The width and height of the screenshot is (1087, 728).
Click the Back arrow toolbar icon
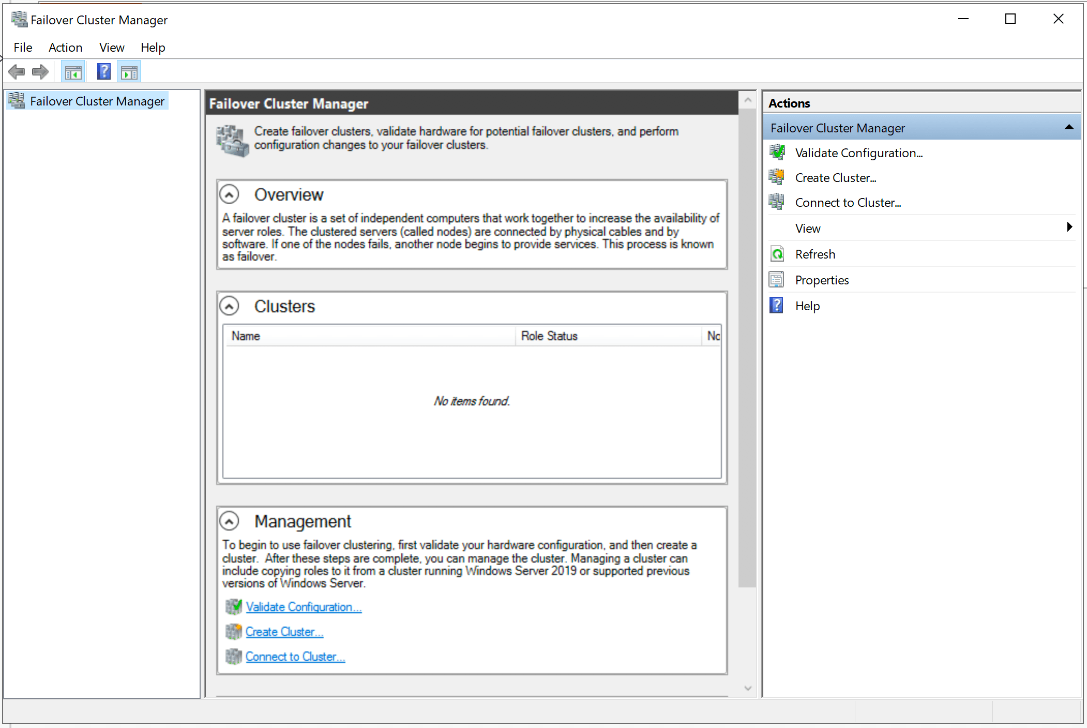coord(17,72)
